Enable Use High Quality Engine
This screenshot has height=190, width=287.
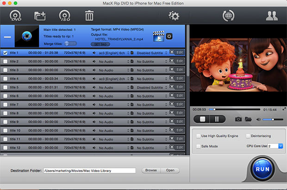[198, 136]
